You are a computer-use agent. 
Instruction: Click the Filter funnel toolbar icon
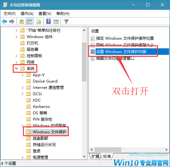tap(66, 22)
